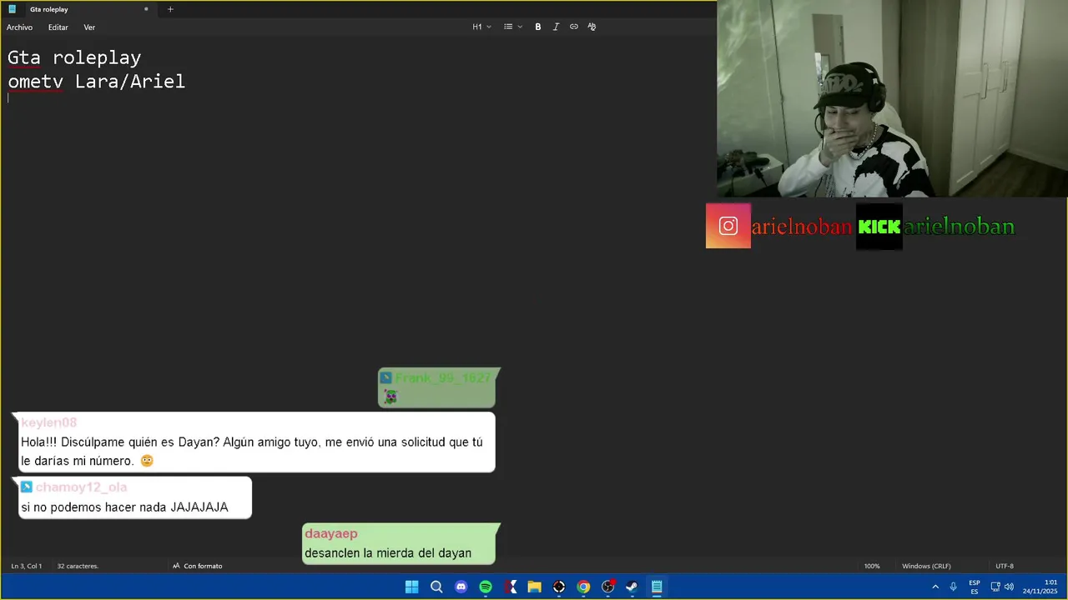Click the green 'arielnoban' Kick handle
The width and height of the screenshot is (1068, 600).
pyautogui.click(x=959, y=227)
